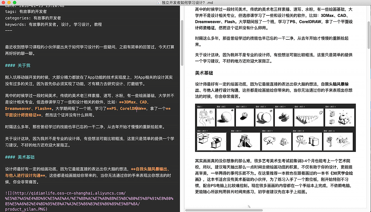Click the '#### 美术基础' heading in editor

20,157
